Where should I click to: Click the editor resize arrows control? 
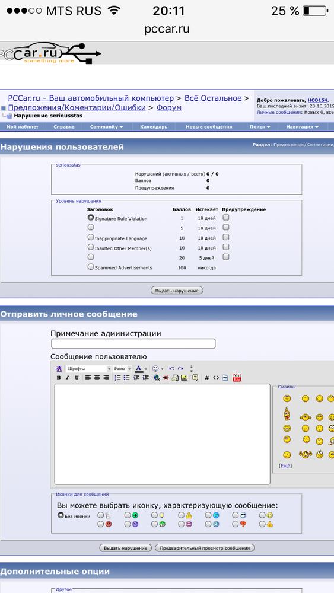(x=192, y=369)
